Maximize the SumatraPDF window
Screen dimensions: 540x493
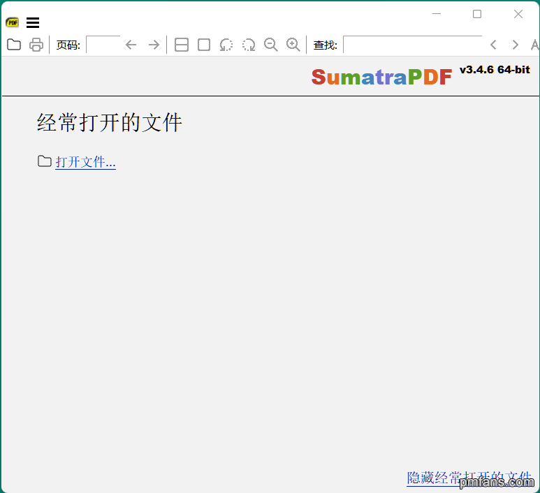[477, 14]
